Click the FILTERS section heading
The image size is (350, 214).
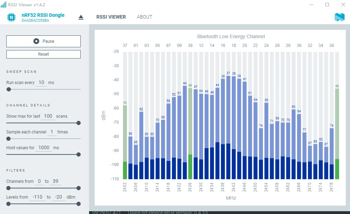[16, 171]
